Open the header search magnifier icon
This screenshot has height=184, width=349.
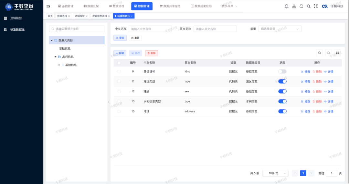(309, 6)
